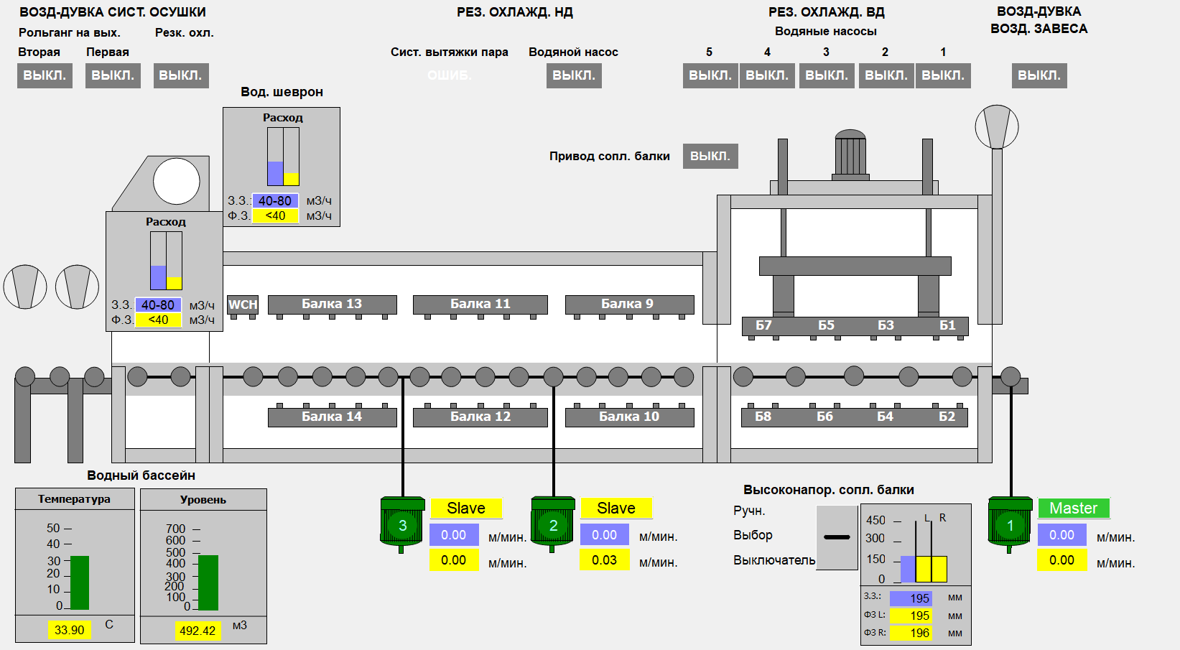Screen dimensions: 1180x650
Task: Toggle the Водяной насос ВЫКЛ. indicator
Action: pyautogui.click(x=573, y=75)
